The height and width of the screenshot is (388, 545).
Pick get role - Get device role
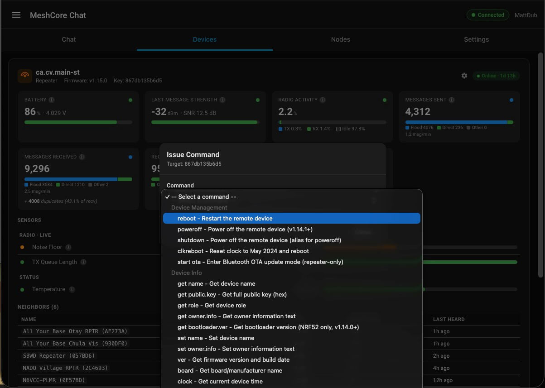click(292, 305)
